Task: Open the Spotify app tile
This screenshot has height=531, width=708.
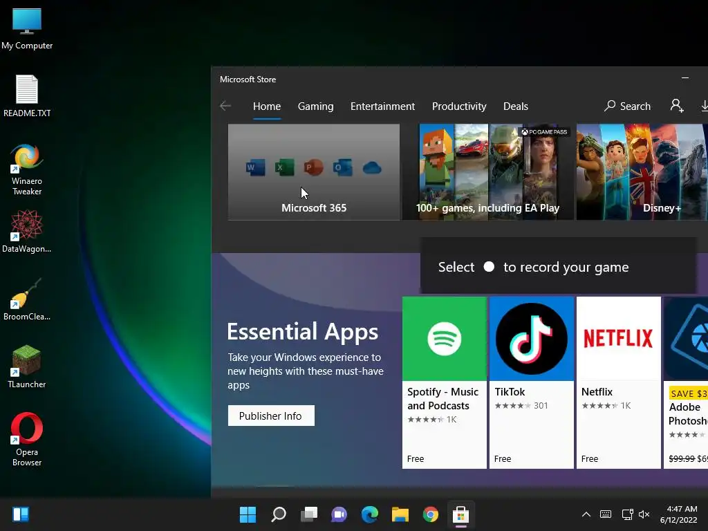Action: pyautogui.click(x=445, y=382)
